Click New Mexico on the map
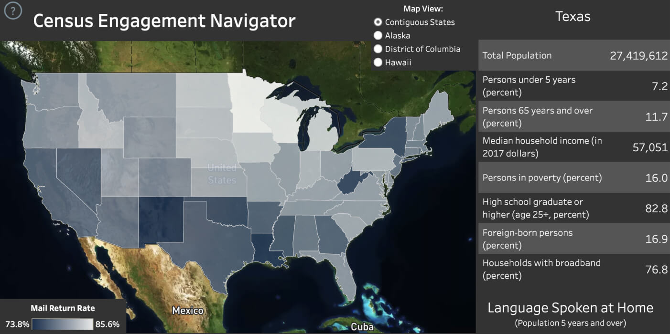 pyautogui.click(x=161, y=220)
